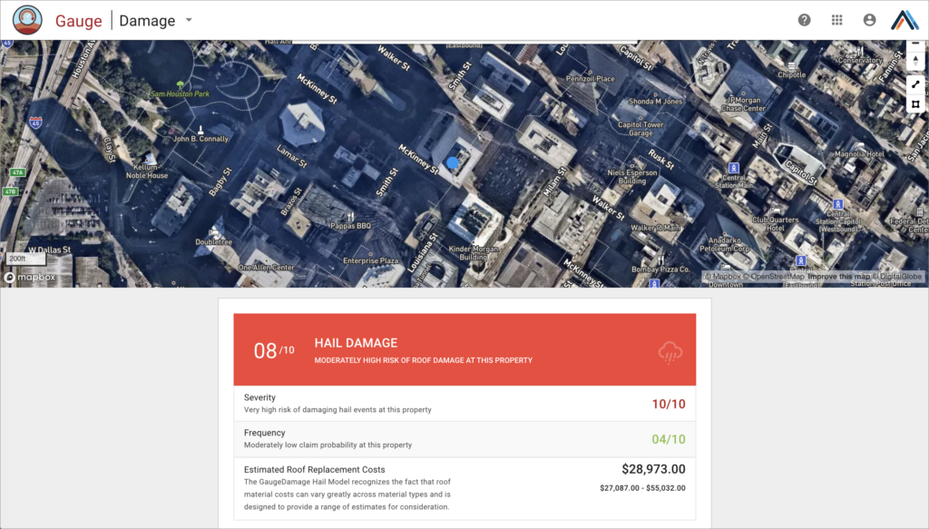Click the Damage title text
This screenshot has height=529, width=929.
147,21
